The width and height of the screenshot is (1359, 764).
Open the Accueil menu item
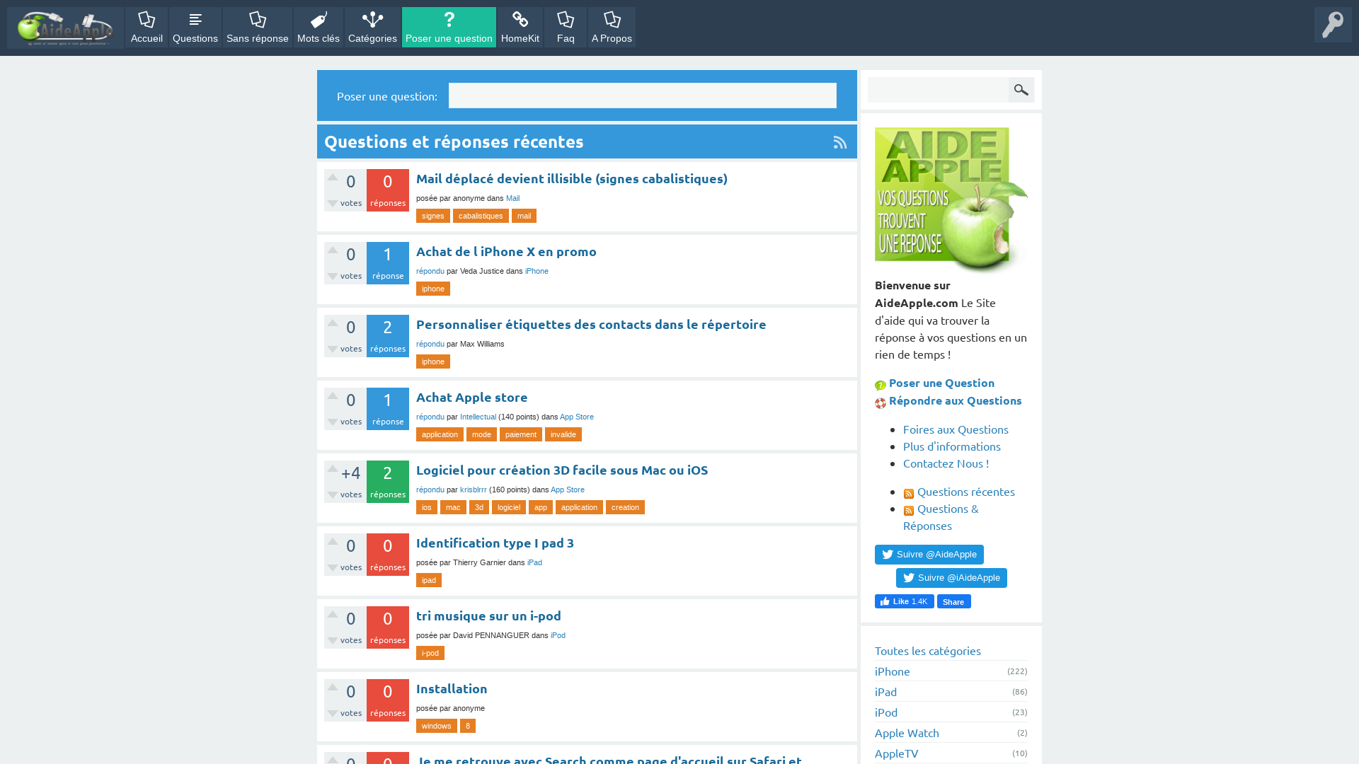point(147,28)
